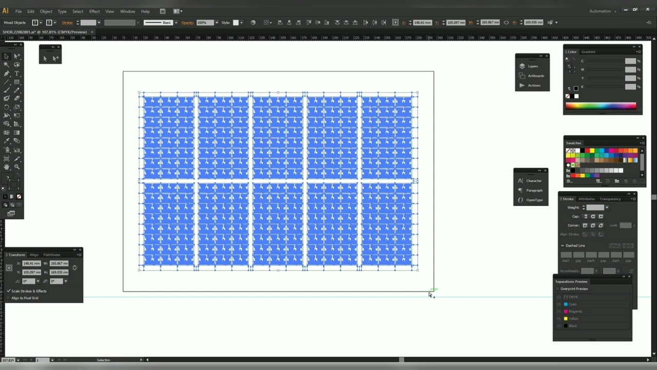Image resolution: width=657 pixels, height=370 pixels.
Task: Select the Type tool
Action: click(17, 73)
